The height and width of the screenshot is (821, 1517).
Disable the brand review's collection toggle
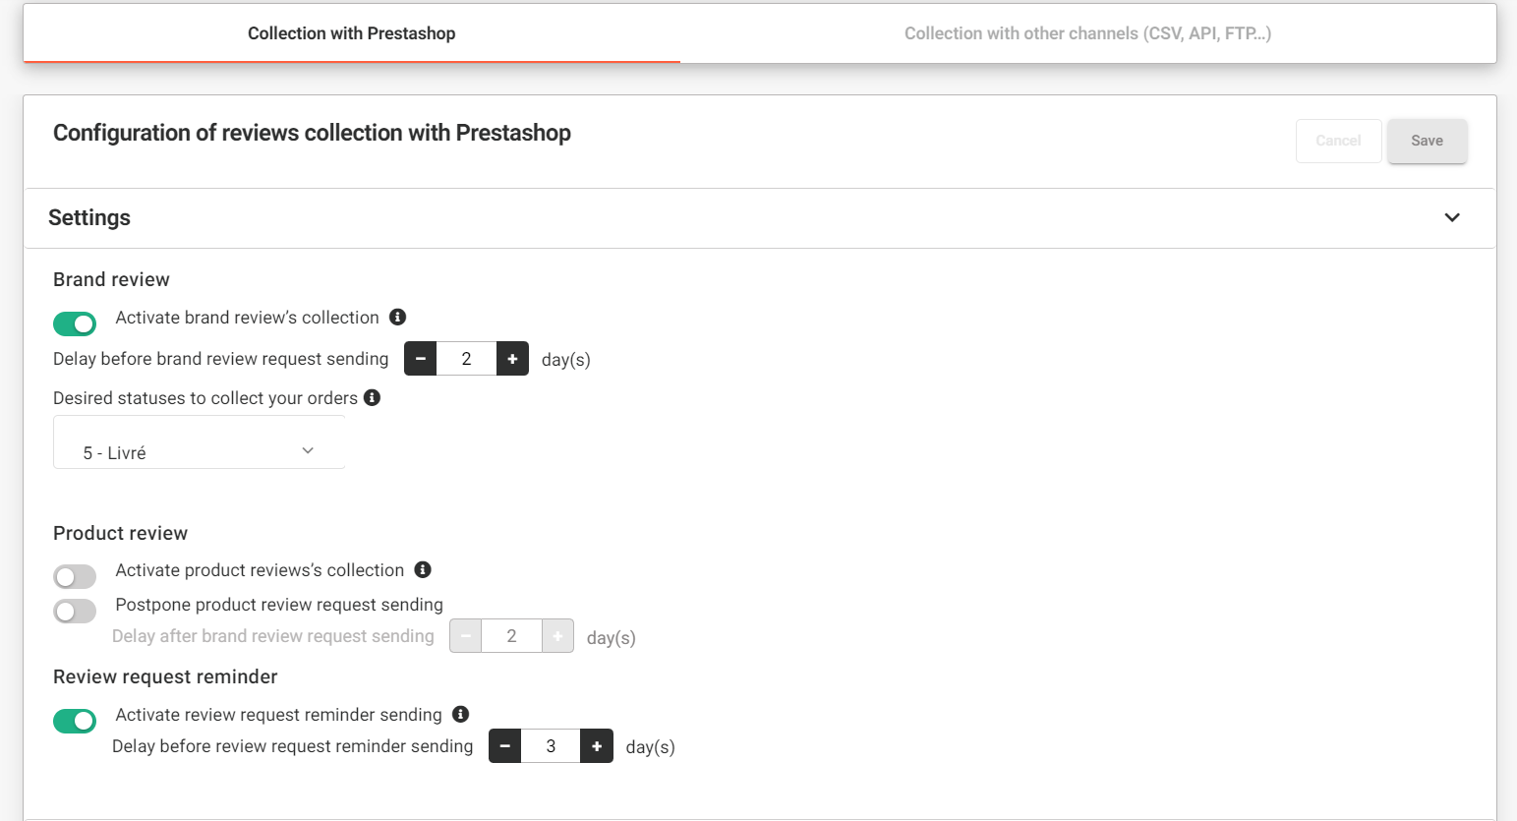pos(75,323)
